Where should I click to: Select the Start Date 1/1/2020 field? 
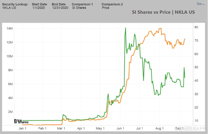[39, 8]
